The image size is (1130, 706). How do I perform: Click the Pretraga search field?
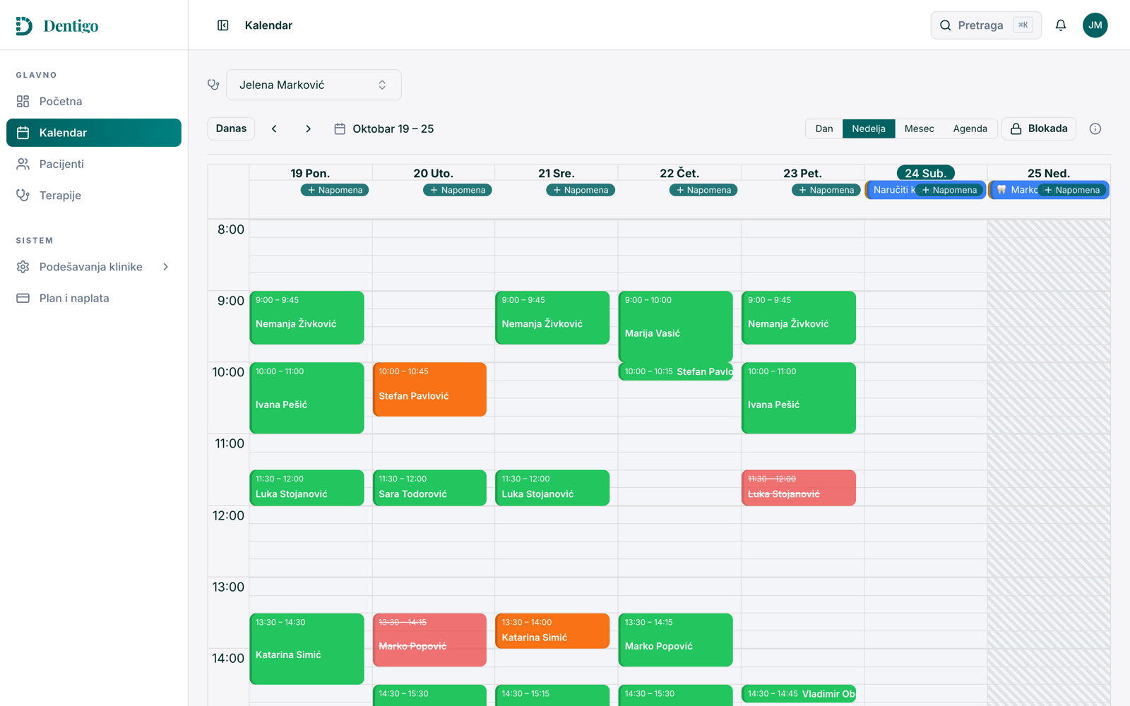[986, 25]
